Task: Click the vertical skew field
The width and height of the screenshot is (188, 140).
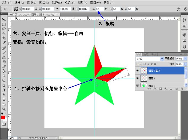Action: (131, 9)
